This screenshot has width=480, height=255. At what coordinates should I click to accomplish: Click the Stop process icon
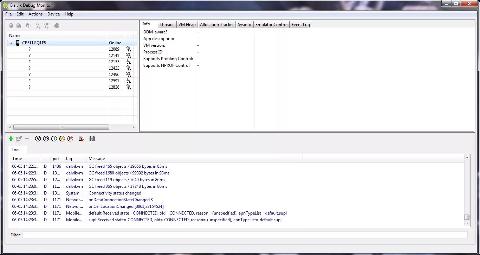click(x=57, y=26)
